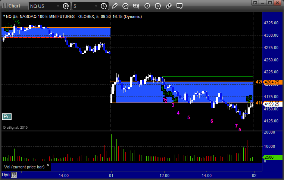Open the time template clock icon
Viewport: 284px width, 180px height.
point(104,6)
